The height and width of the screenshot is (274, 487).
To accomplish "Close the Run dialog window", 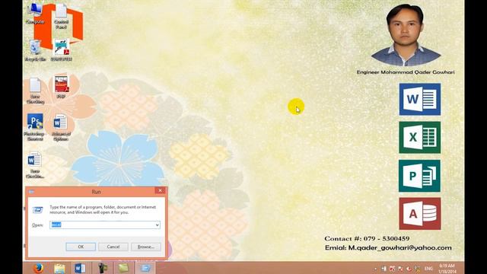I will coord(161,190).
